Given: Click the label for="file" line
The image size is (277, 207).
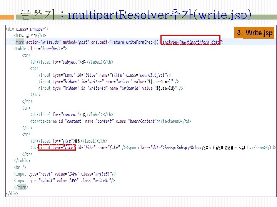Looking at the screenshot, I should [68, 141].
